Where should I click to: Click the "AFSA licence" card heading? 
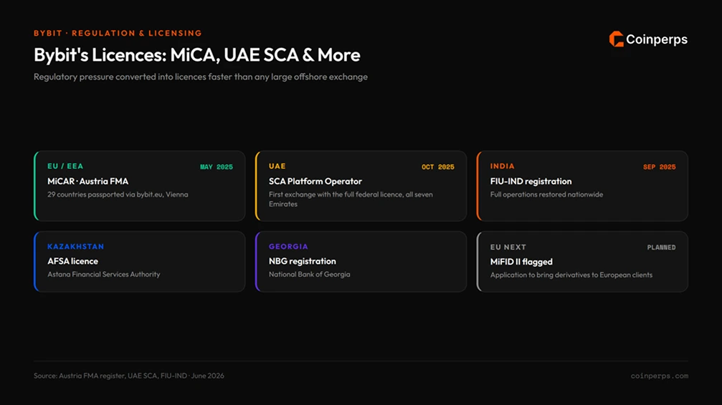point(72,261)
